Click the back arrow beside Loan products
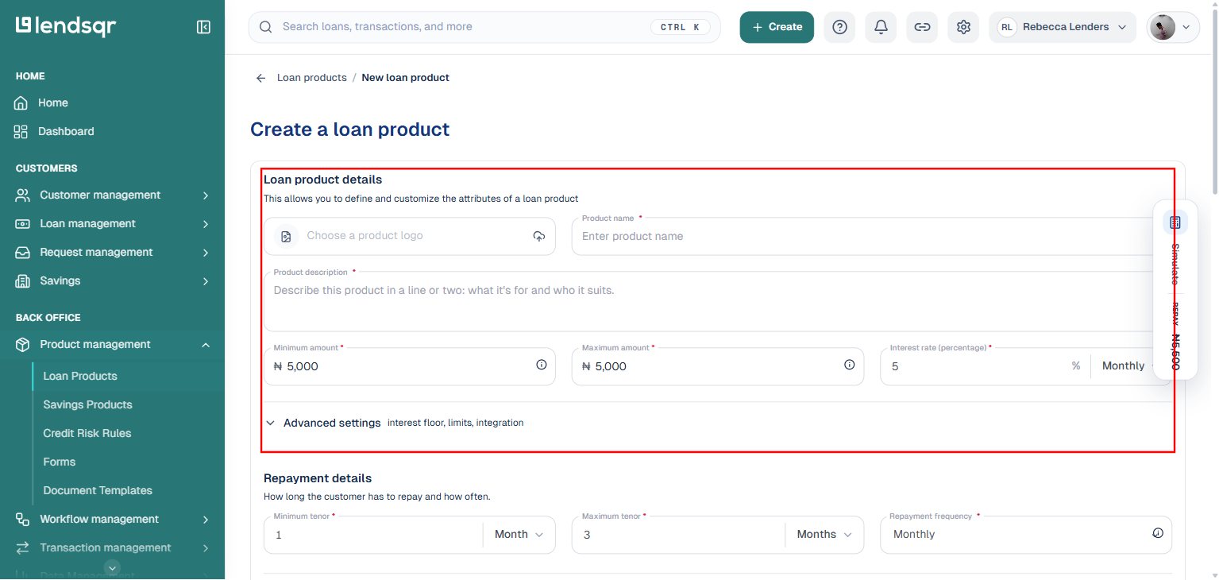The width and height of the screenshot is (1219, 580). coord(260,78)
